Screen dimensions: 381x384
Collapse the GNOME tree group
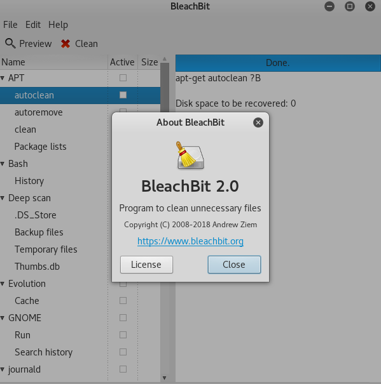pos(3,318)
